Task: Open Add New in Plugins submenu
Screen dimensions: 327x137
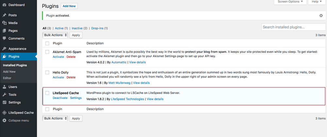Action: click(9, 71)
